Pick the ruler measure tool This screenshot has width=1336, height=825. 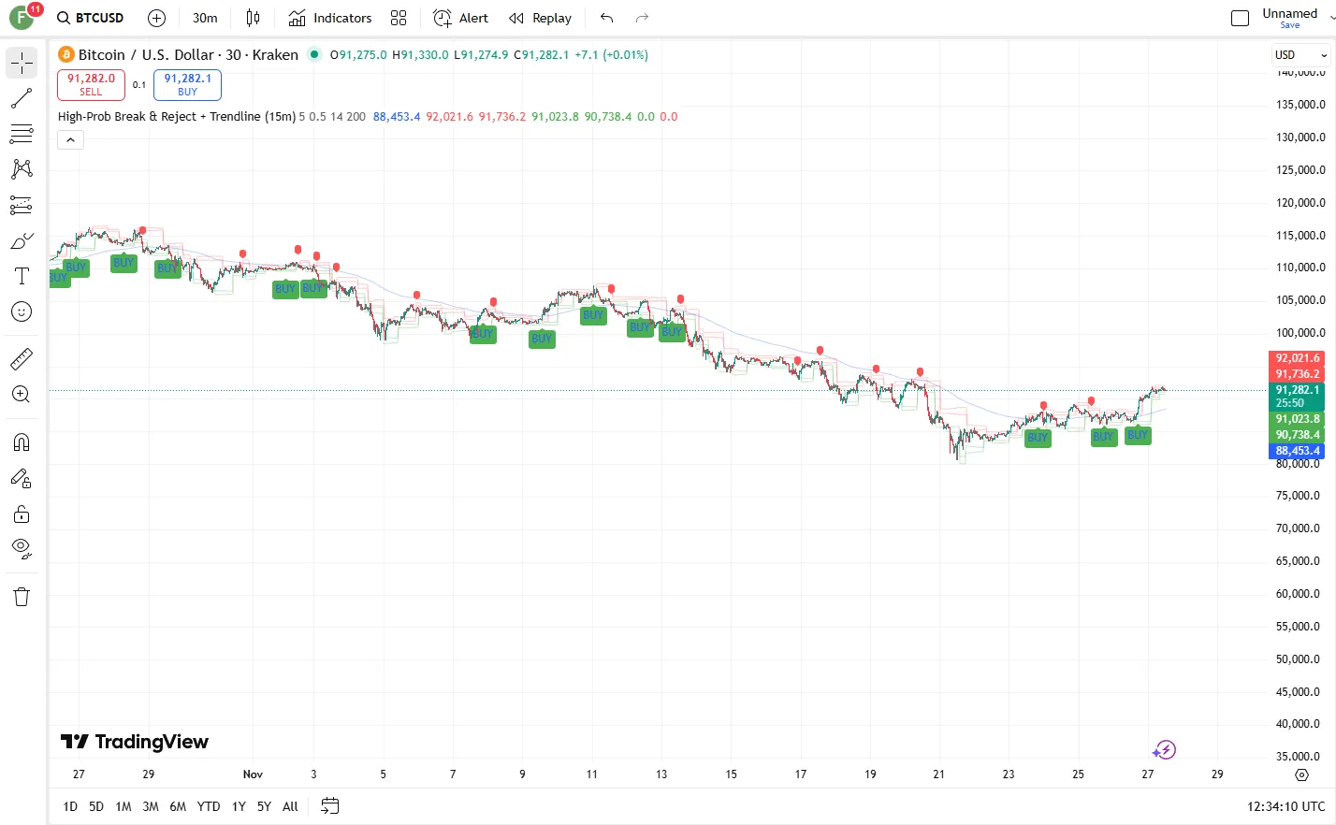(x=22, y=358)
